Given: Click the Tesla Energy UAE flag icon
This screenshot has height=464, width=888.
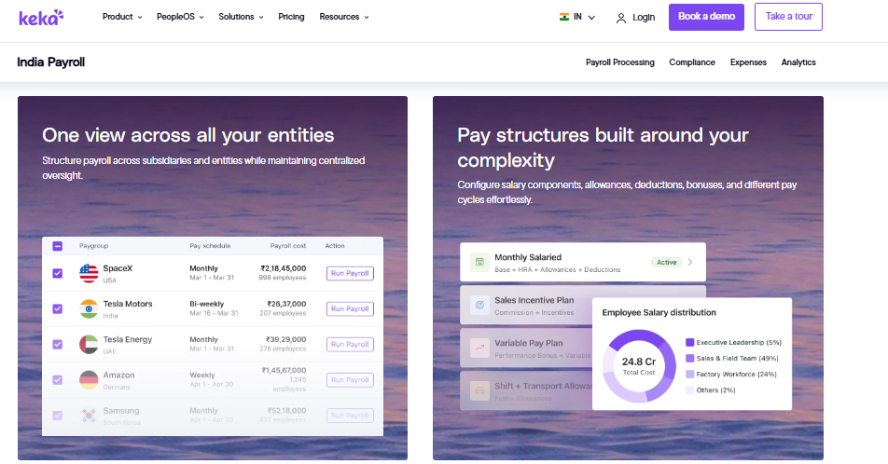Looking at the screenshot, I should (x=89, y=345).
